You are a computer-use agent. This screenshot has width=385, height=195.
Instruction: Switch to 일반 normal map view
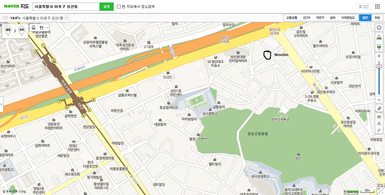click(365, 18)
